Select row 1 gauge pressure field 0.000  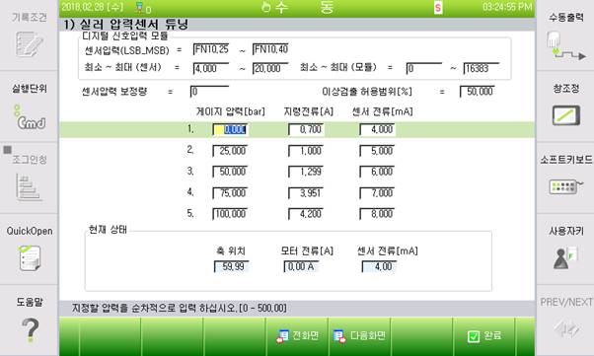tap(230, 130)
